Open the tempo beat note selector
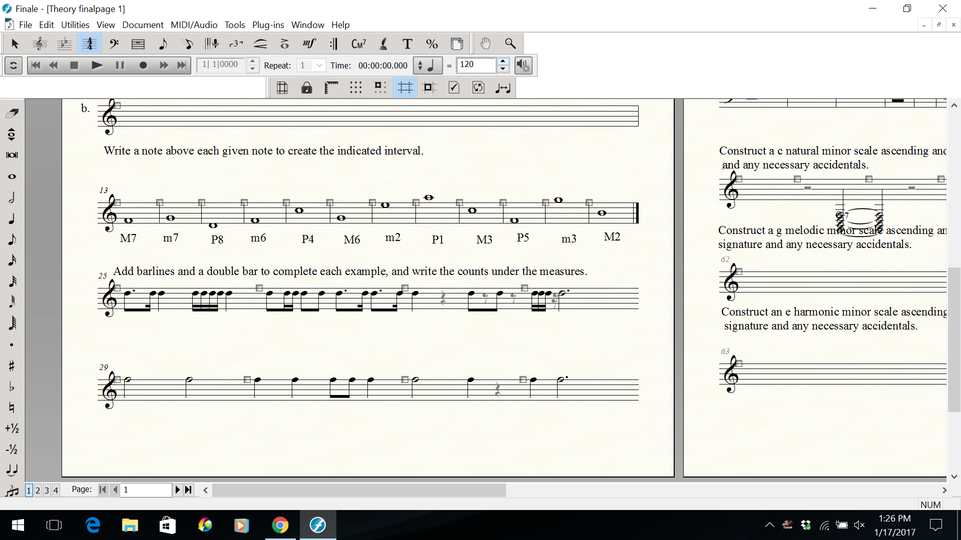Image resolution: width=961 pixels, height=540 pixels. (427, 65)
